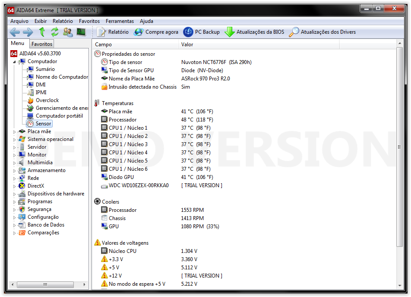Click the right pane vertical scrollbar thumb

[x=399, y=147]
